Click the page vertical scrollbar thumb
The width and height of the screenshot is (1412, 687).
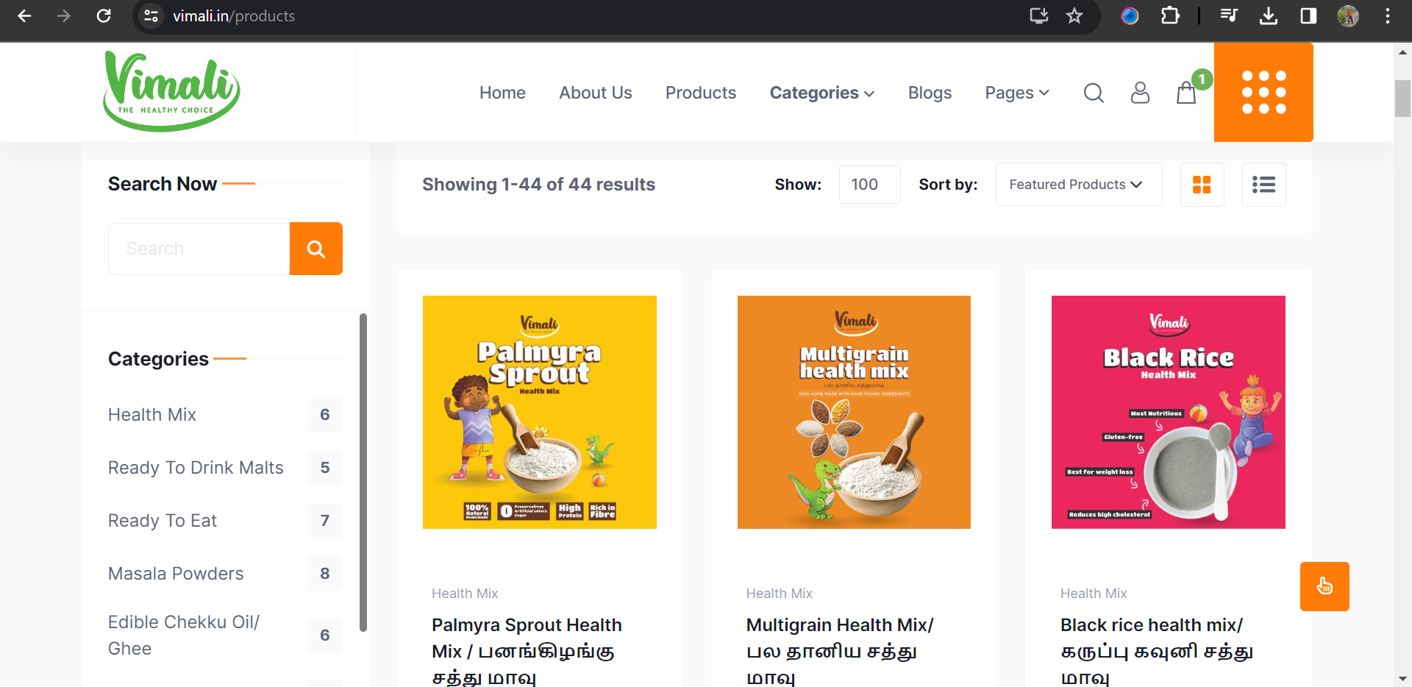(x=1402, y=98)
